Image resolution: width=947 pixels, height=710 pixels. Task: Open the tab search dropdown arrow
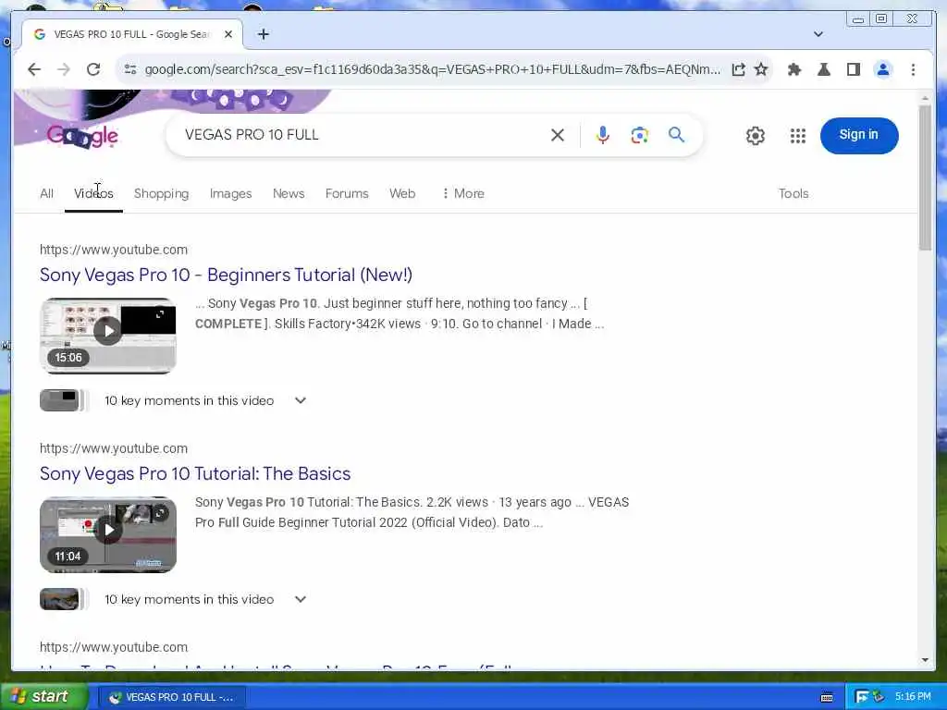pyautogui.click(x=818, y=34)
